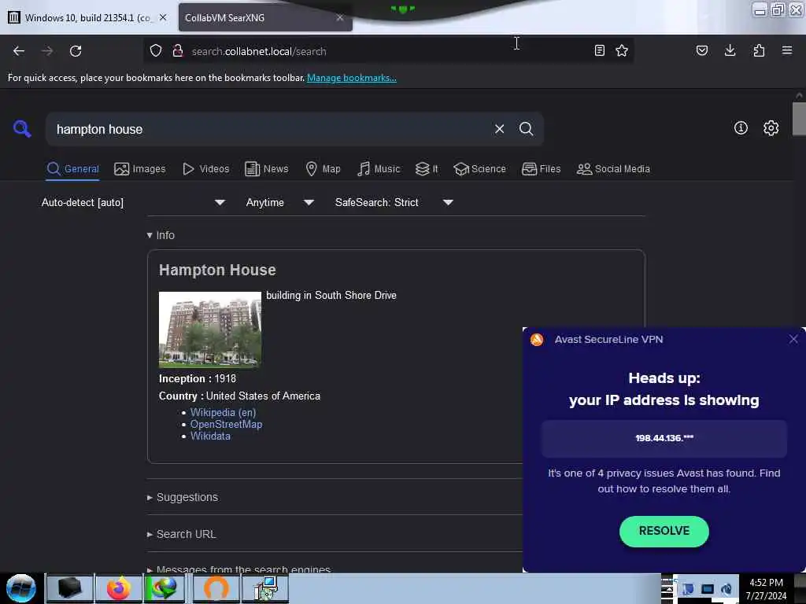This screenshot has height=604, width=806.
Task: Switch to the News tab
Action: point(267,168)
